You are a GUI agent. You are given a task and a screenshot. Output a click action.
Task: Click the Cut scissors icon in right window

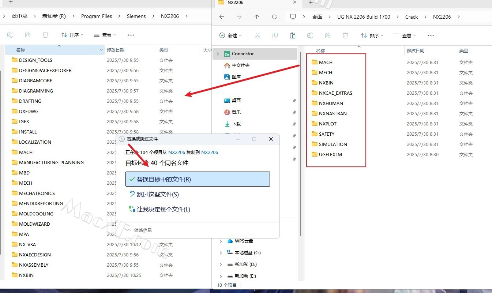[257, 35]
